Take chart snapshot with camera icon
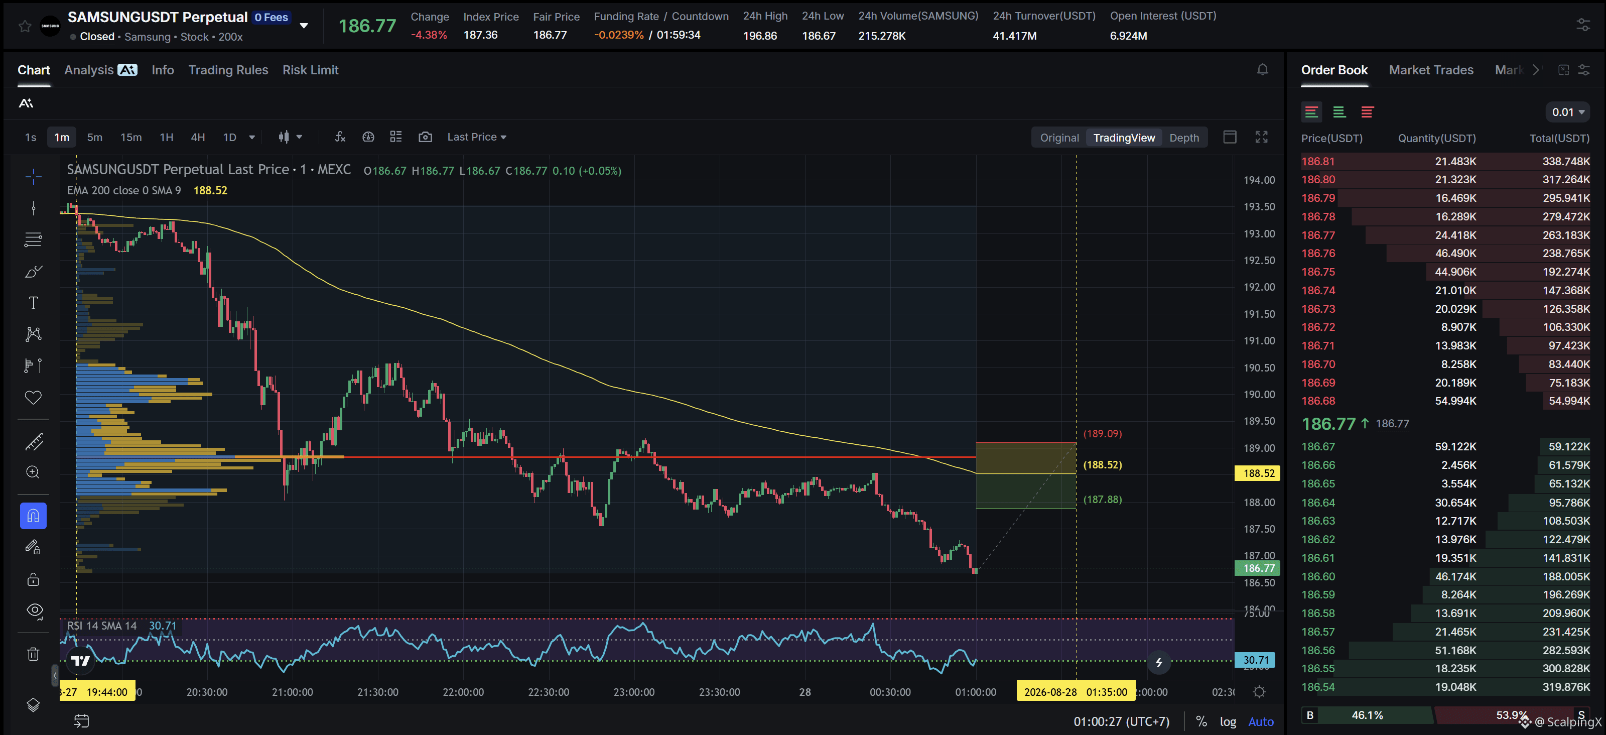1606x735 pixels. click(425, 137)
